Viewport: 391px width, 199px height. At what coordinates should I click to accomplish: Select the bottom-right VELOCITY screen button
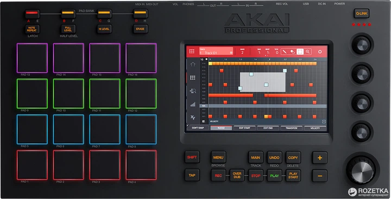pos(315,128)
